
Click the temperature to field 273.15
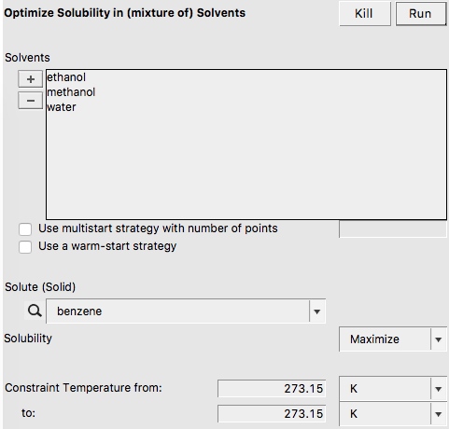[x=272, y=414]
